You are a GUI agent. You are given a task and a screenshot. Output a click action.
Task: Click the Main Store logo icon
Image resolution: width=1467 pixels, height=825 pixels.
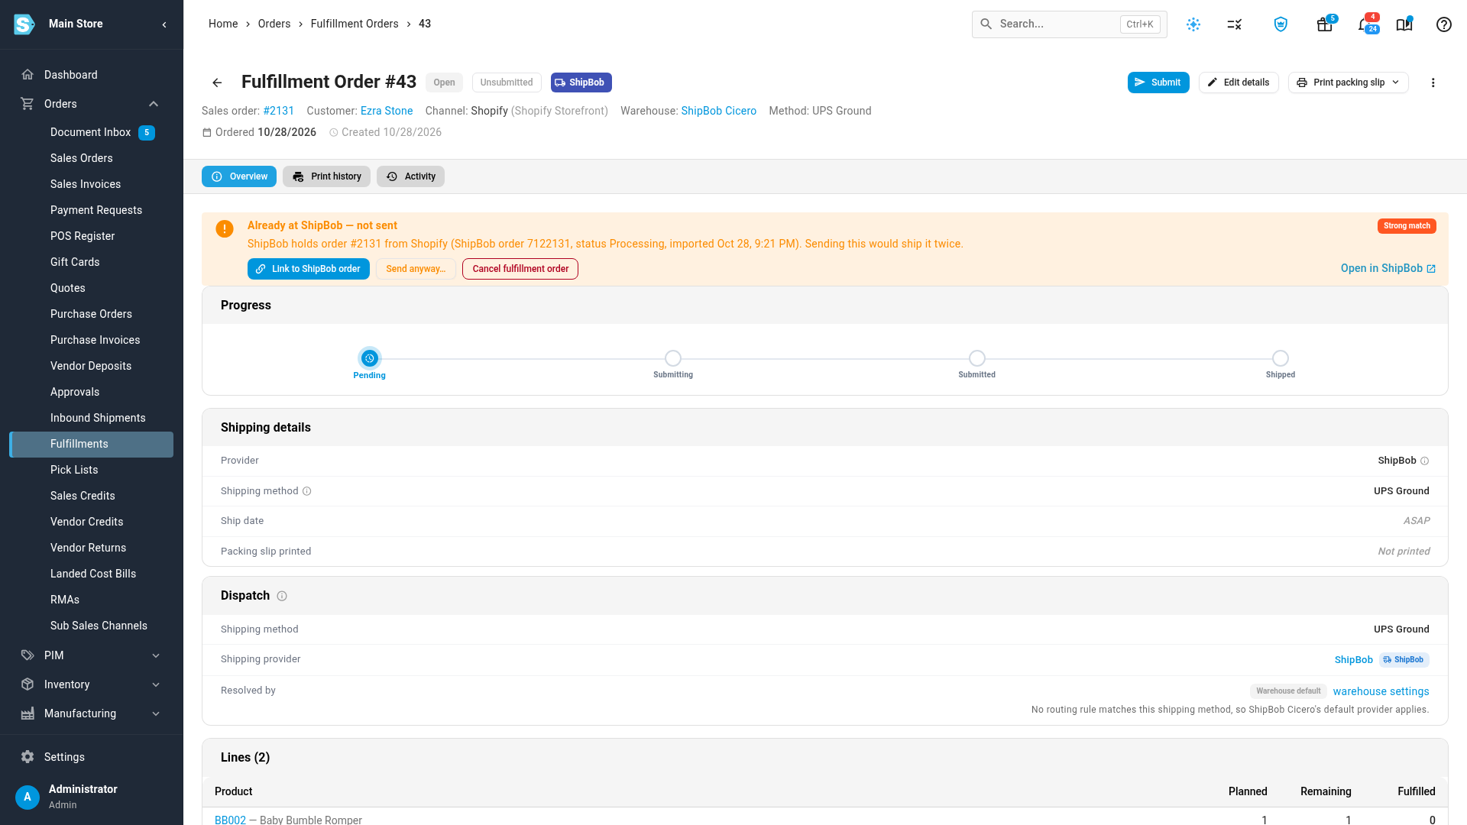(24, 24)
